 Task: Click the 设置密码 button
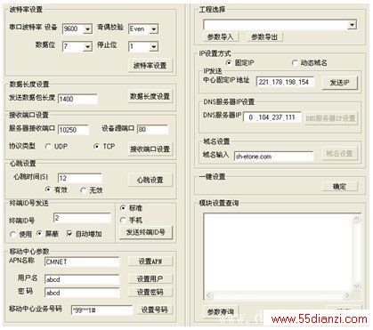150,292
